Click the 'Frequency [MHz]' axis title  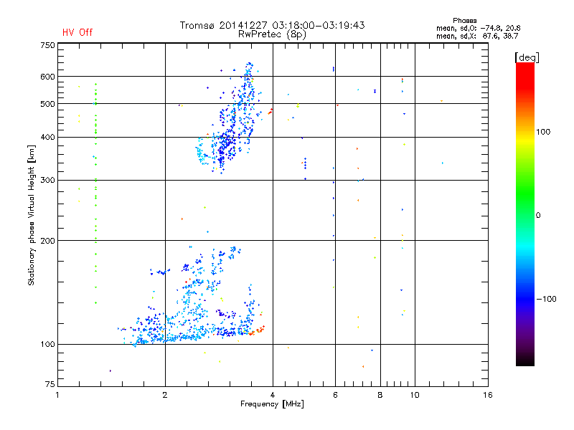pos(272,404)
